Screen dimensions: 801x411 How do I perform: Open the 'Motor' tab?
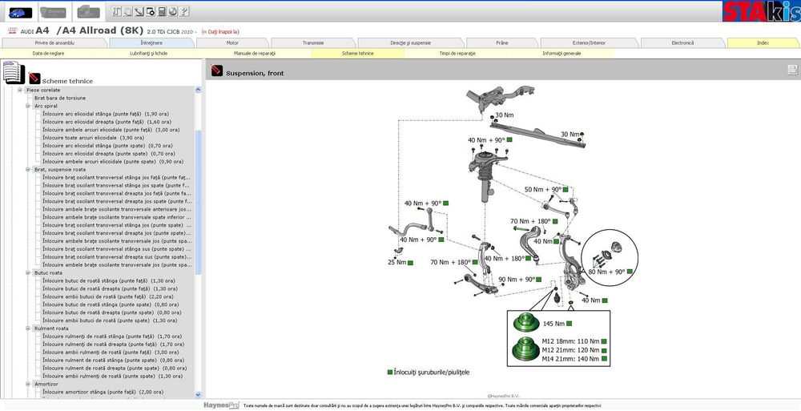[x=232, y=43]
